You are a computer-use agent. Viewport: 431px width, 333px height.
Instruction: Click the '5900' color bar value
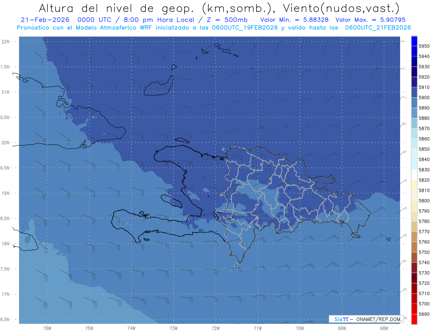click(424, 97)
